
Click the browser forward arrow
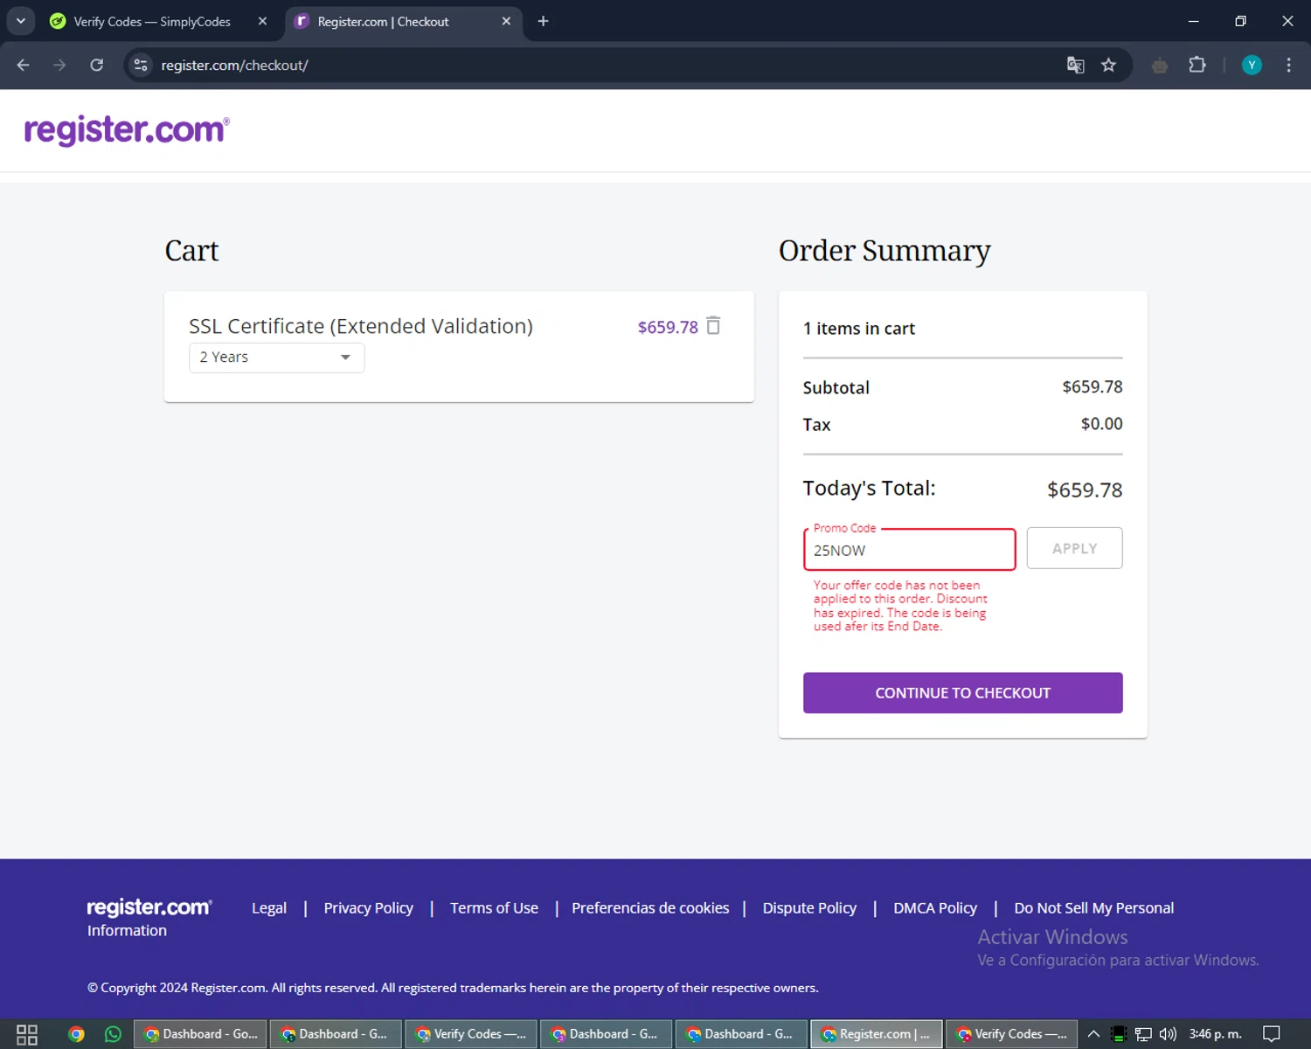click(59, 65)
